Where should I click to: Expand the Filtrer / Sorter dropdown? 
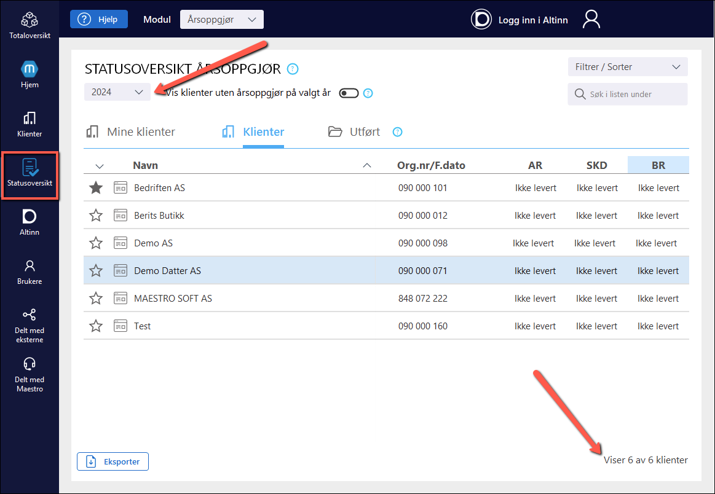tap(628, 67)
